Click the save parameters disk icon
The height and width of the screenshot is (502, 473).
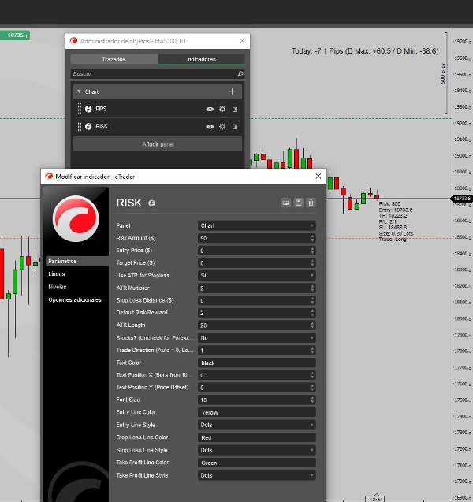[299, 203]
